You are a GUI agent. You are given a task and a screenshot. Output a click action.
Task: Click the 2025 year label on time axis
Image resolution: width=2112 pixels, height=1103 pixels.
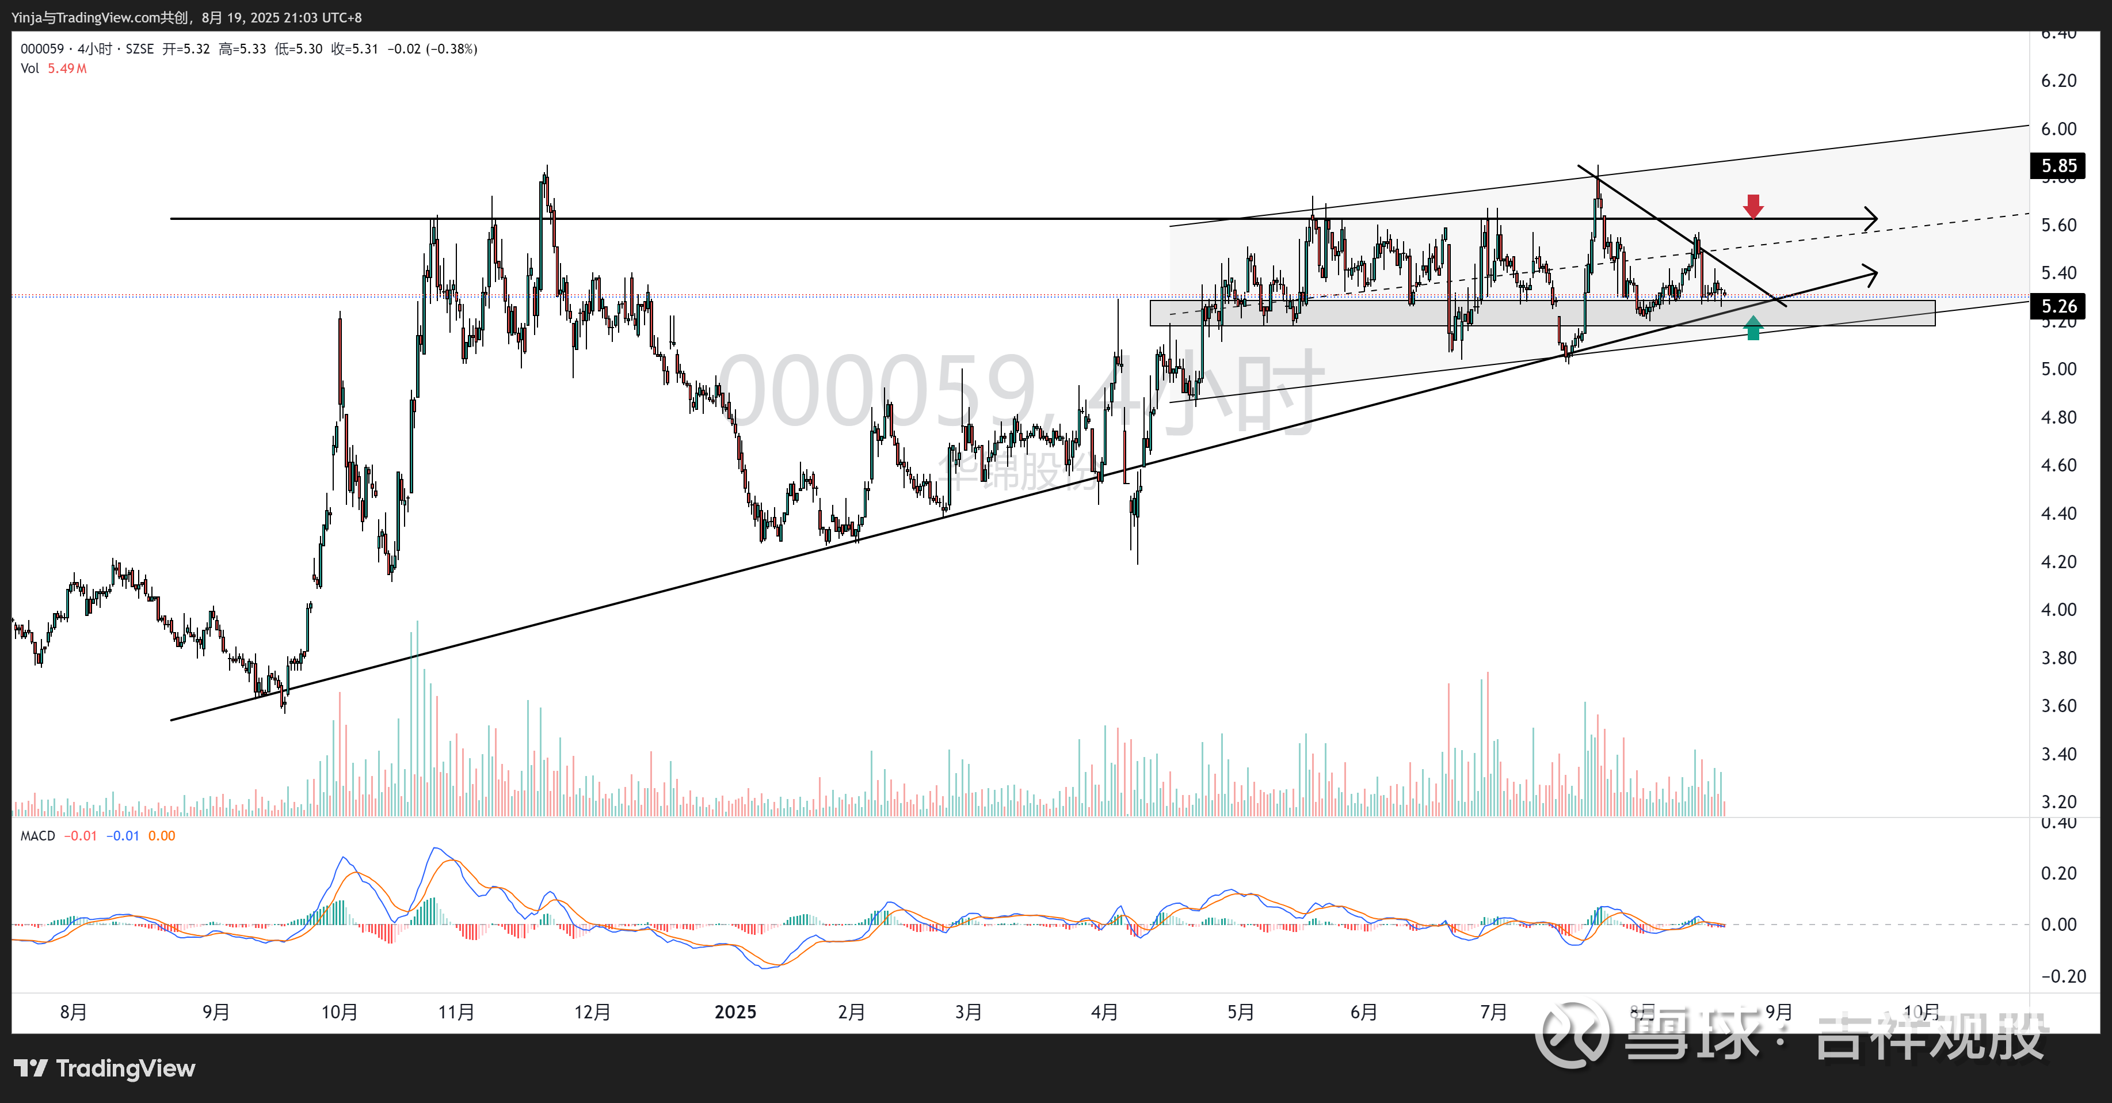(x=735, y=1012)
